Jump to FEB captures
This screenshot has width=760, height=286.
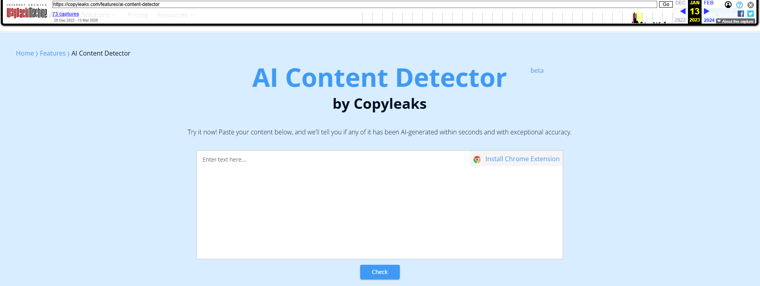click(x=709, y=3)
